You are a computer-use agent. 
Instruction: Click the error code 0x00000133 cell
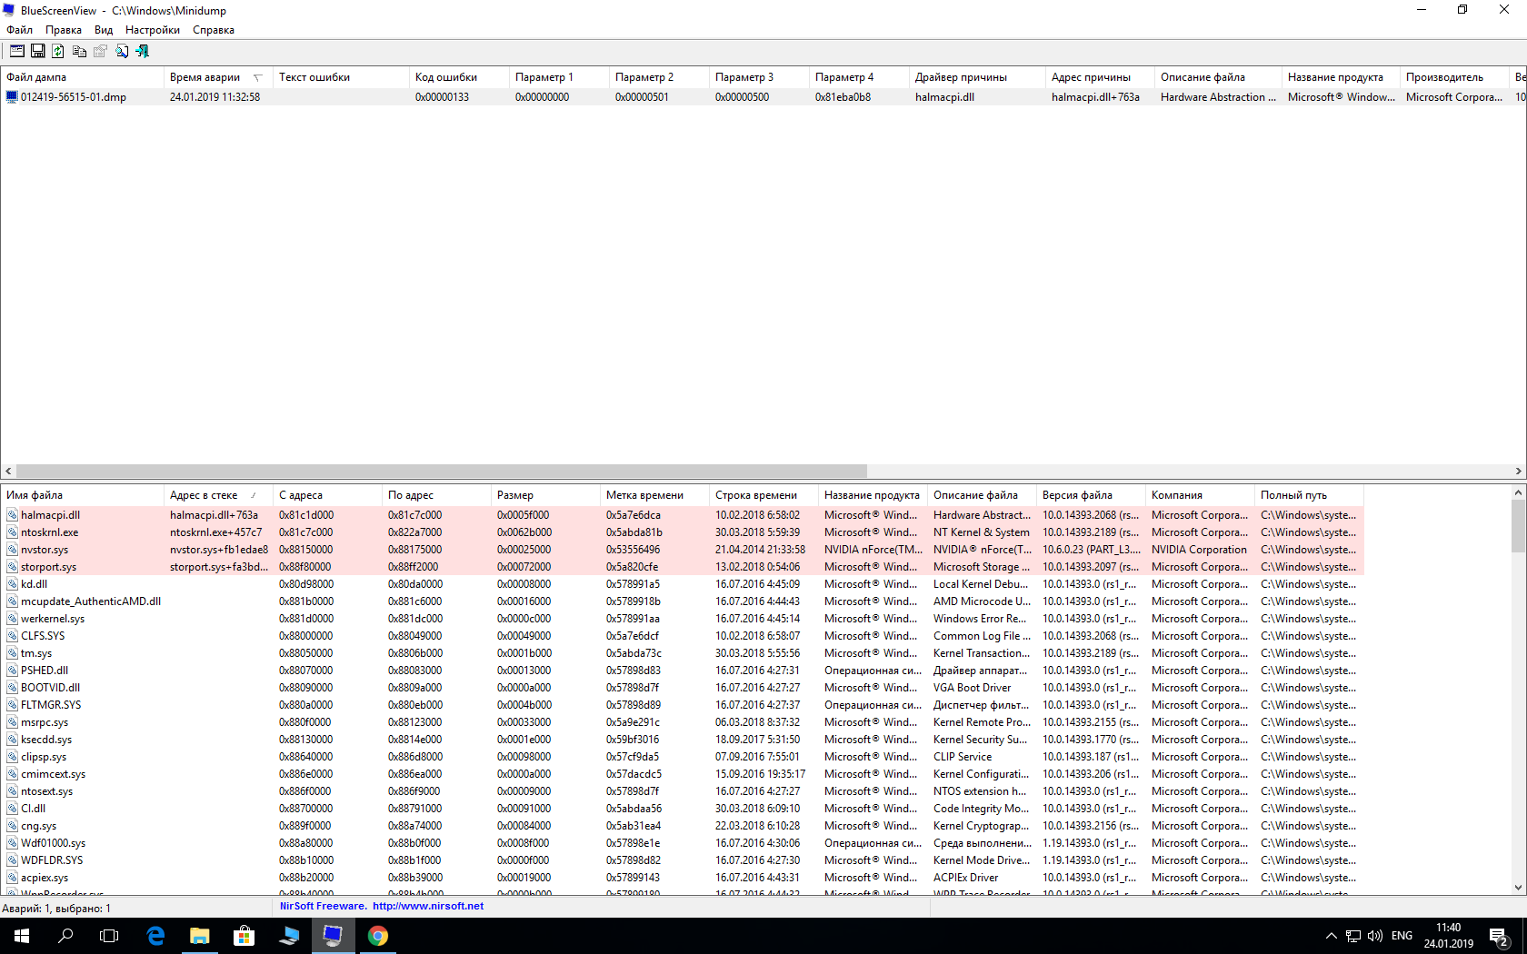459,97
